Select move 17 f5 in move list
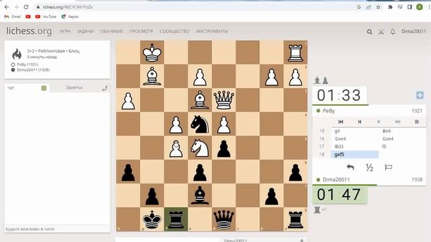 [403, 147]
